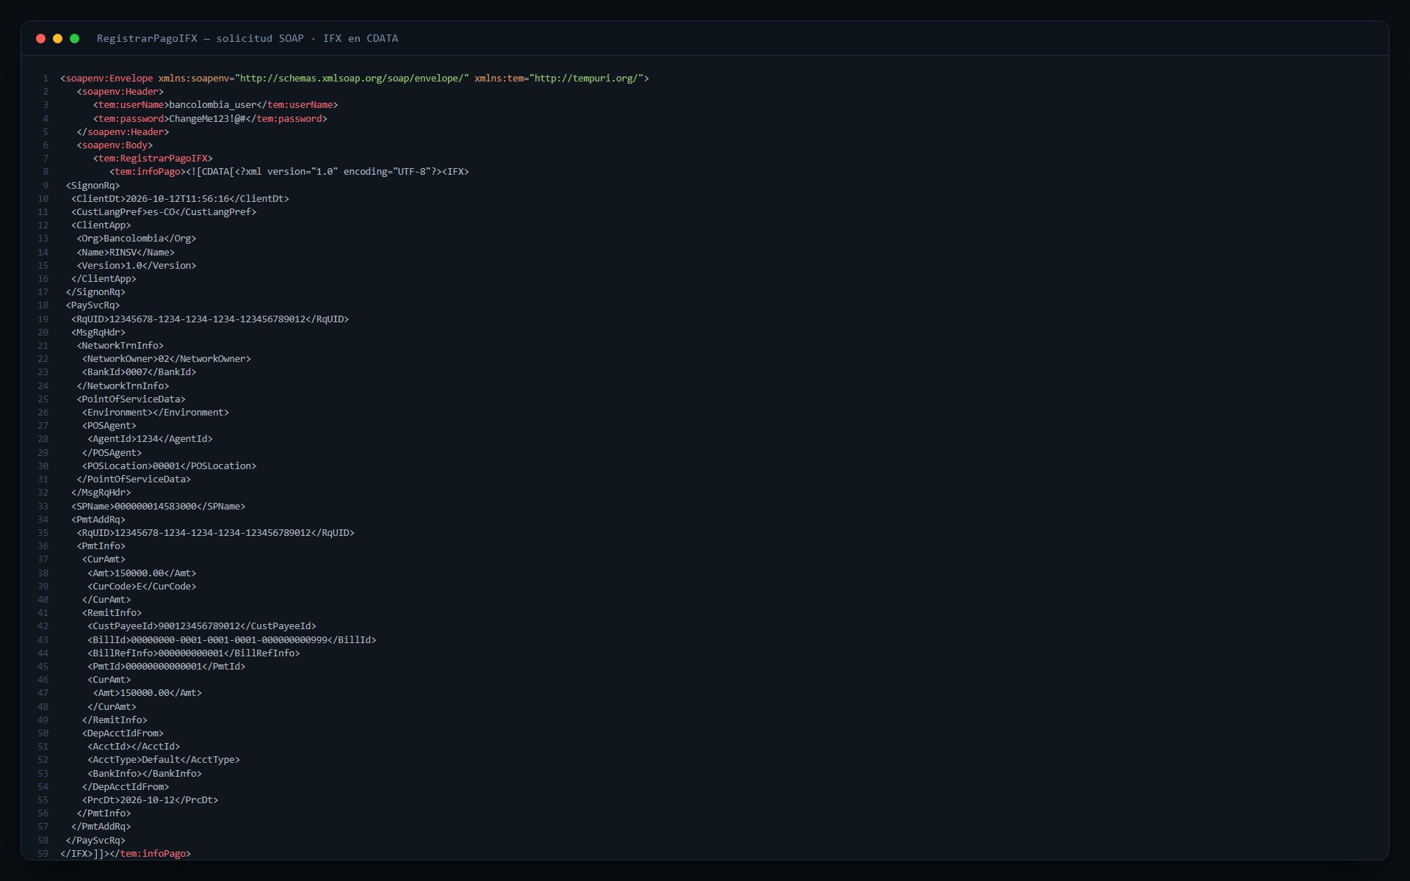The width and height of the screenshot is (1410, 881).
Task: Click the '<PointOfServiceData>' opening tag on line 25
Action: point(131,399)
